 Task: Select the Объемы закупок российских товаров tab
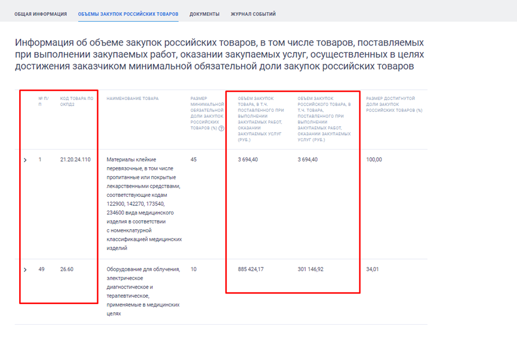(x=128, y=14)
